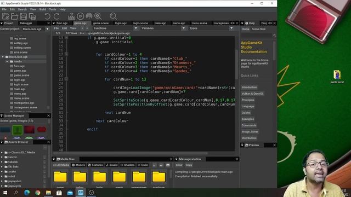Open the Search menu

22,9
